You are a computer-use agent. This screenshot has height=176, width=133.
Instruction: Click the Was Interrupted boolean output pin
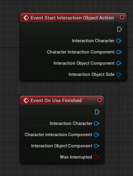coord(97,157)
